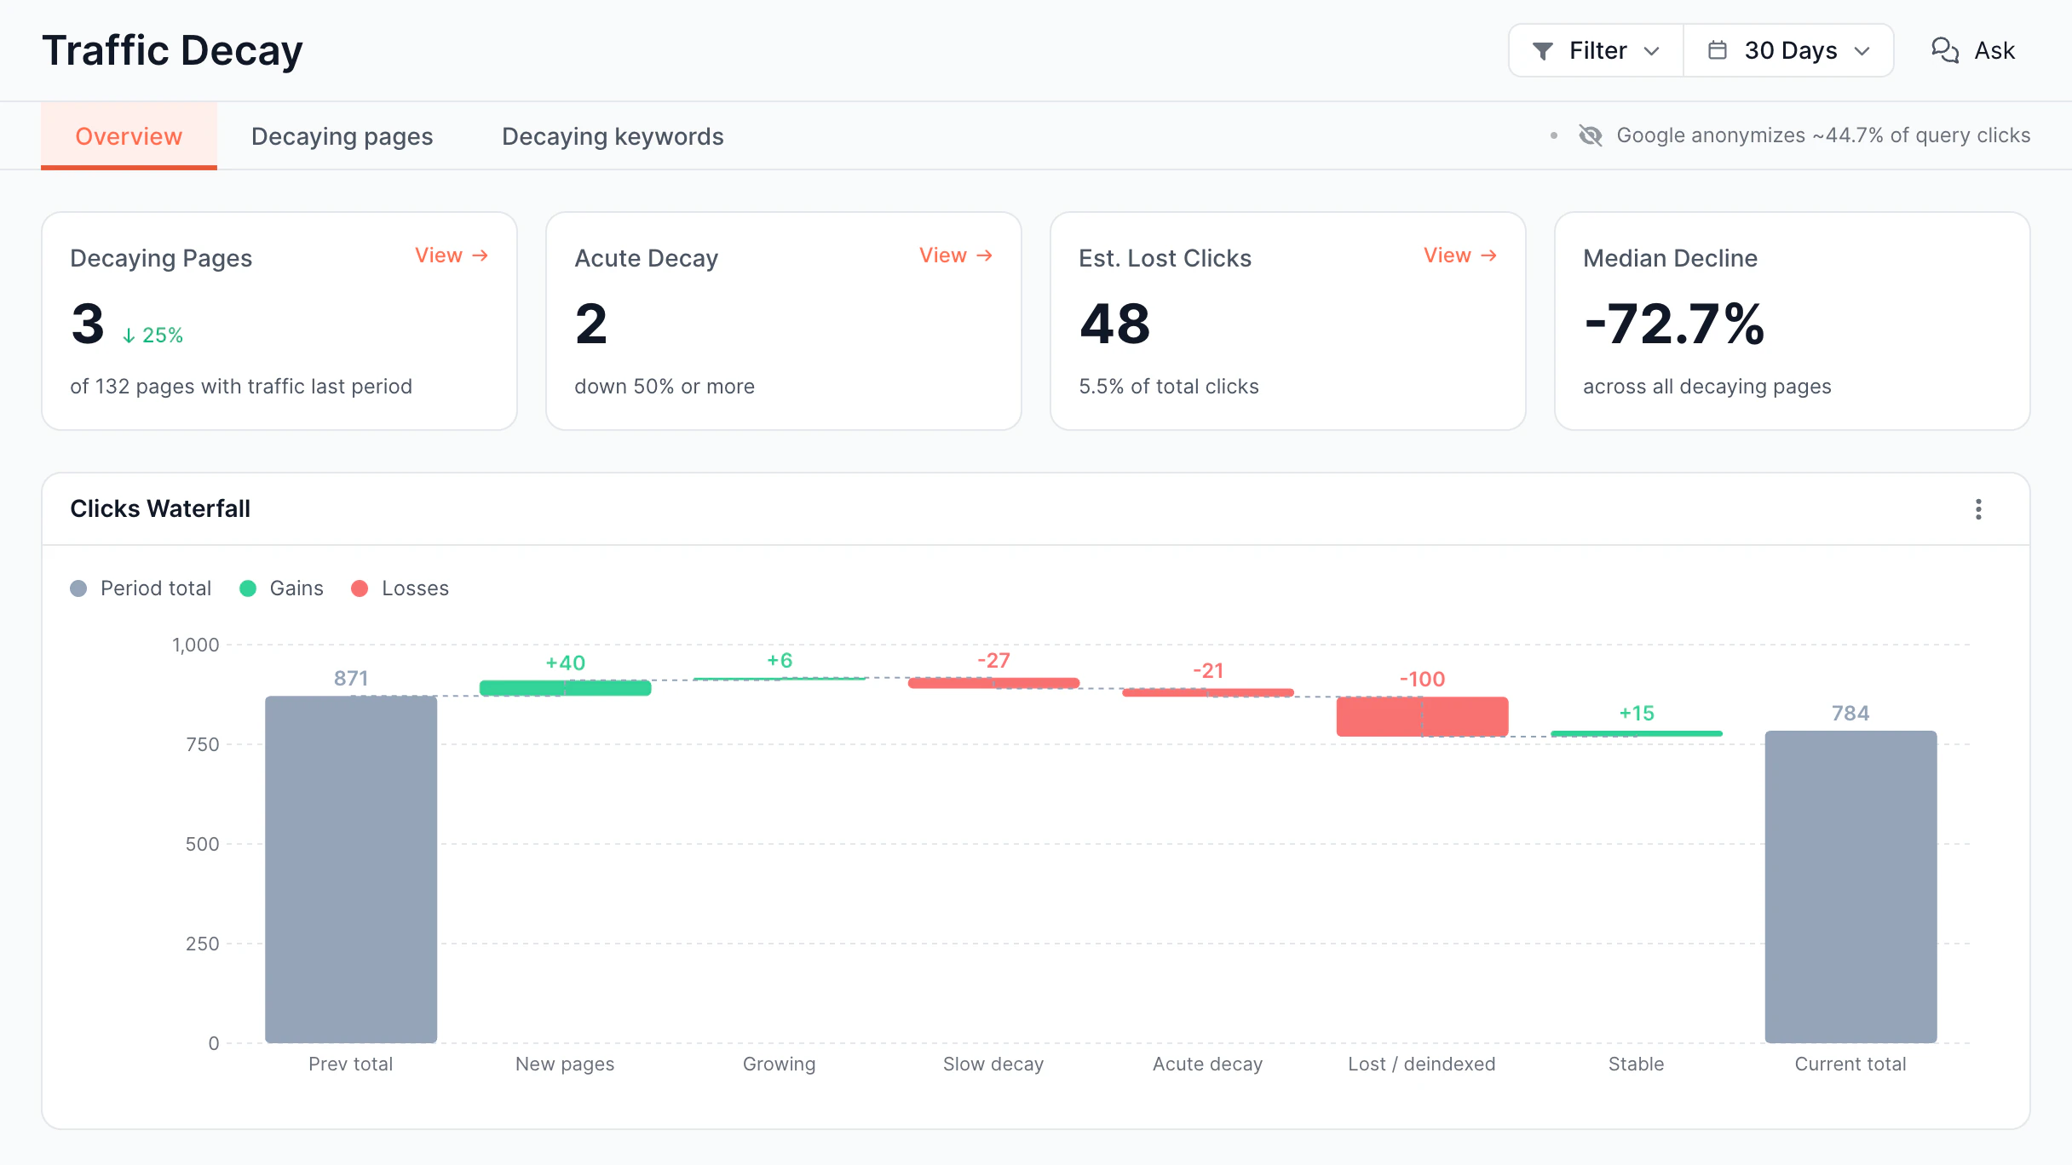The height and width of the screenshot is (1165, 2072).
Task: Click 'of 132 pages with traffic last period'
Action: point(241,387)
